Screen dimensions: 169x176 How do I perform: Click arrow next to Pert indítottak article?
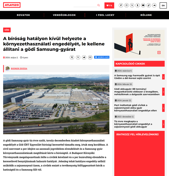(x=163, y=108)
